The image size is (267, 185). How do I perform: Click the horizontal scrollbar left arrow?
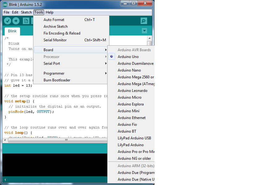[x=5, y=140]
